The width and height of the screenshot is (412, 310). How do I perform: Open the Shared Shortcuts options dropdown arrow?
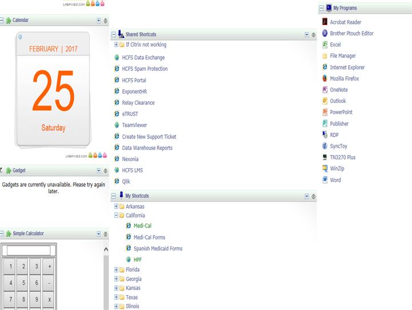[x=307, y=35]
